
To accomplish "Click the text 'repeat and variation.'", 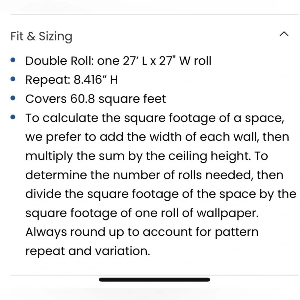I will [88, 251].
